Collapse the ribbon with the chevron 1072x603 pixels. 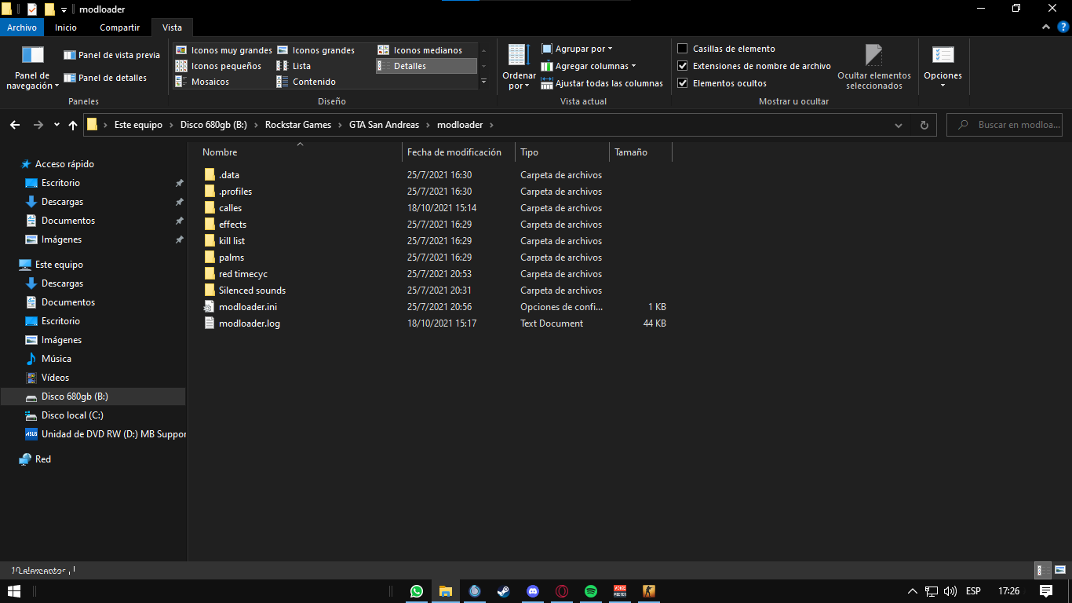(1045, 27)
